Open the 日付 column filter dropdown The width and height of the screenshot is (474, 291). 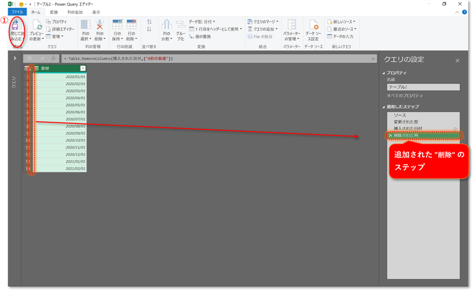point(83,68)
